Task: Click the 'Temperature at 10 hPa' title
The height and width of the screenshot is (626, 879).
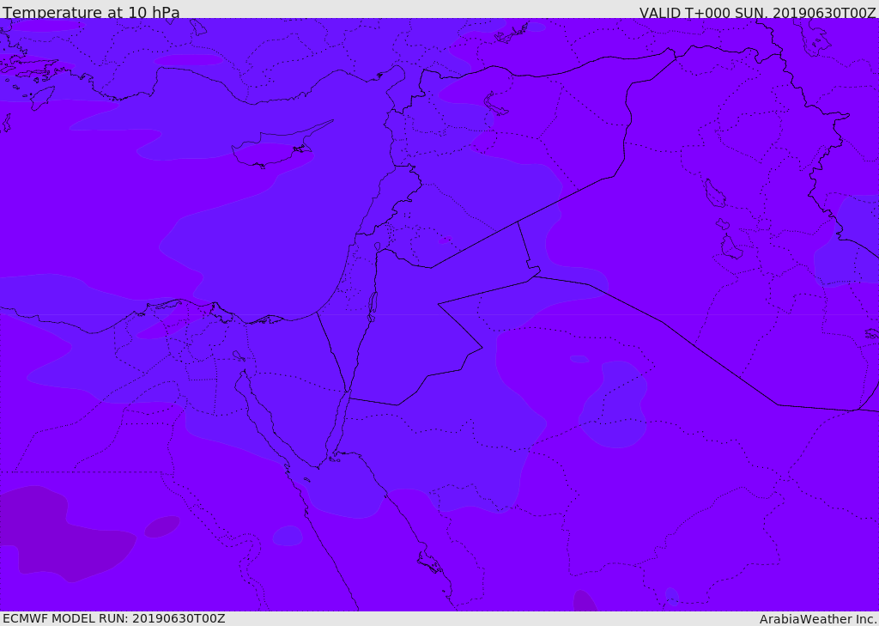Action: [x=91, y=12]
